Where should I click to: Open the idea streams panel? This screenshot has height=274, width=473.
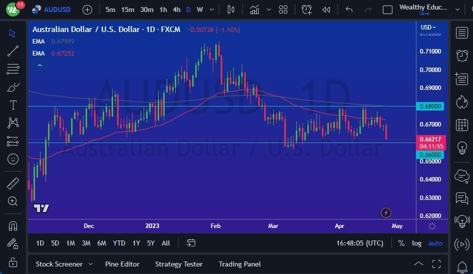462,221
